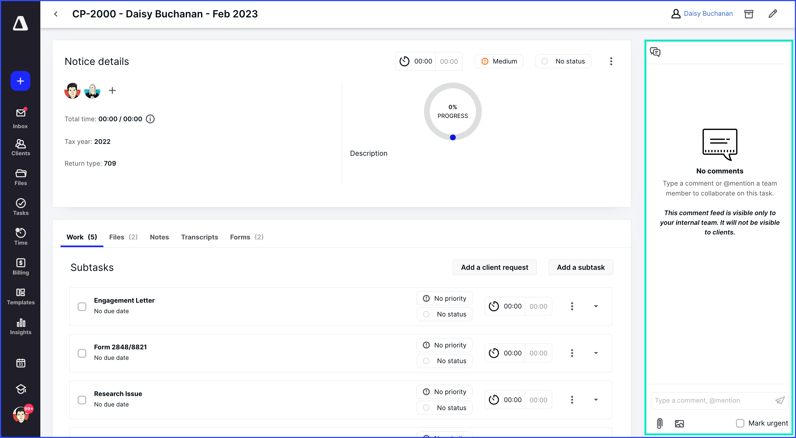Check the Engagement Letter subtask checkbox

pyautogui.click(x=82, y=307)
